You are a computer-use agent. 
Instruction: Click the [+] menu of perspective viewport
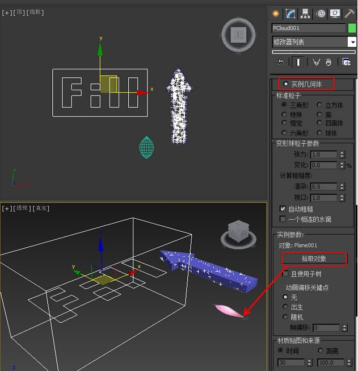pyautogui.click(x=7, y=209)
